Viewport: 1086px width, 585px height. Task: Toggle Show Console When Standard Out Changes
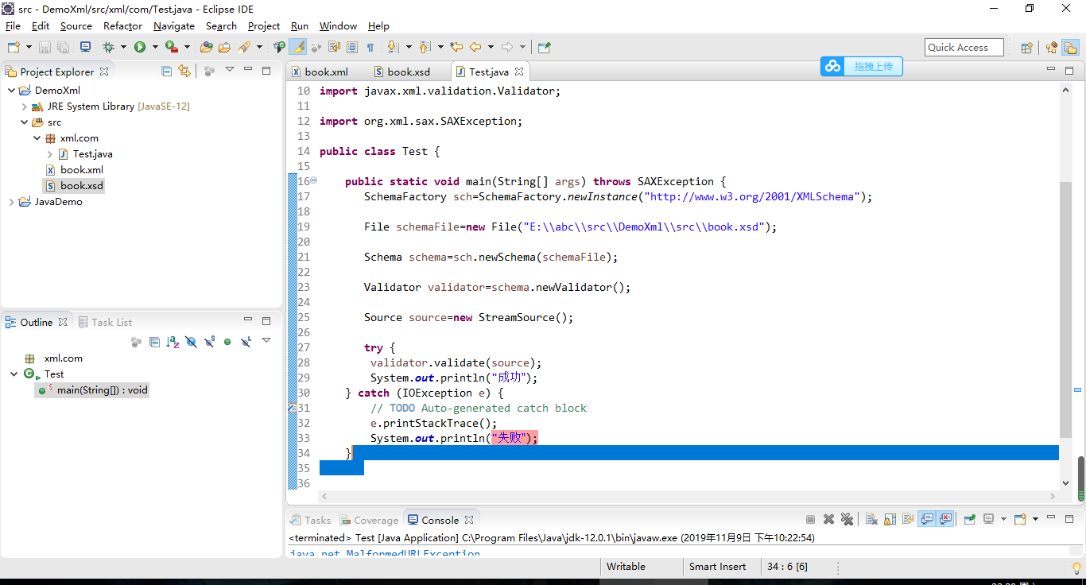pyautogui.click(x=927, y=519)
